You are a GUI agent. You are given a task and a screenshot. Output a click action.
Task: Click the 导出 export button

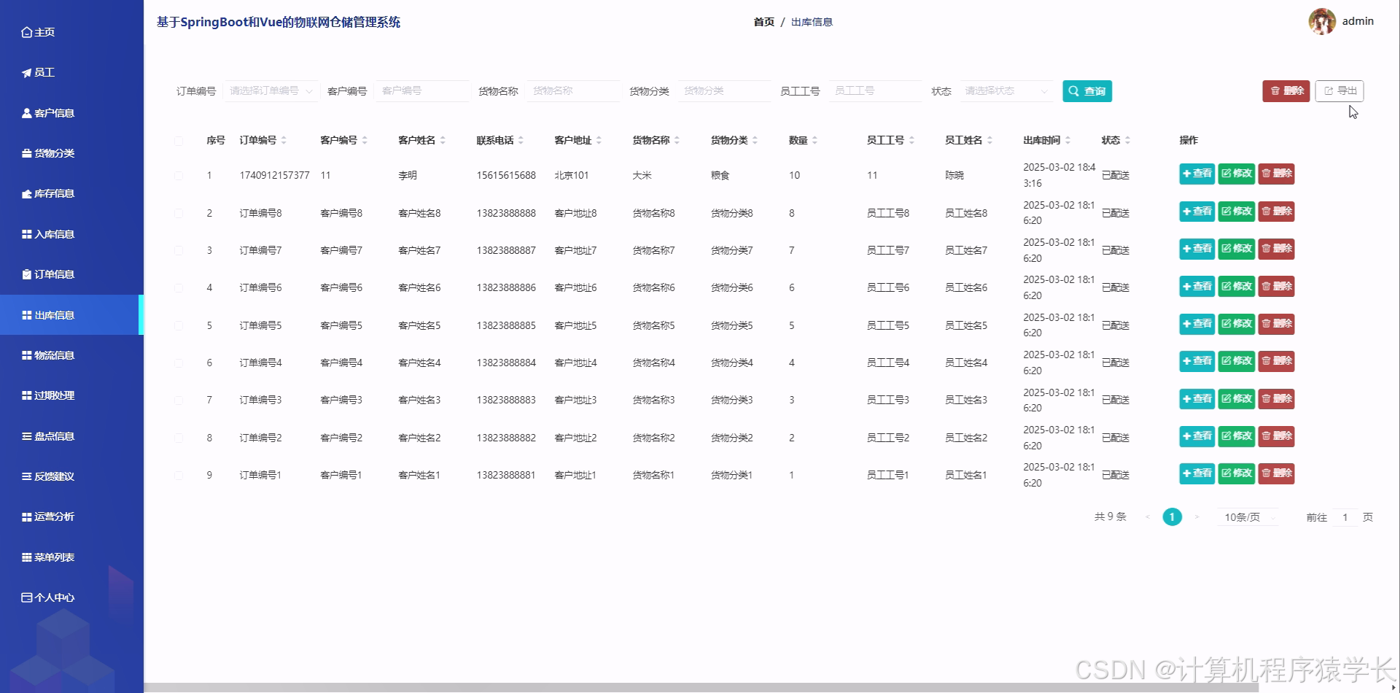coord(1340,90)
